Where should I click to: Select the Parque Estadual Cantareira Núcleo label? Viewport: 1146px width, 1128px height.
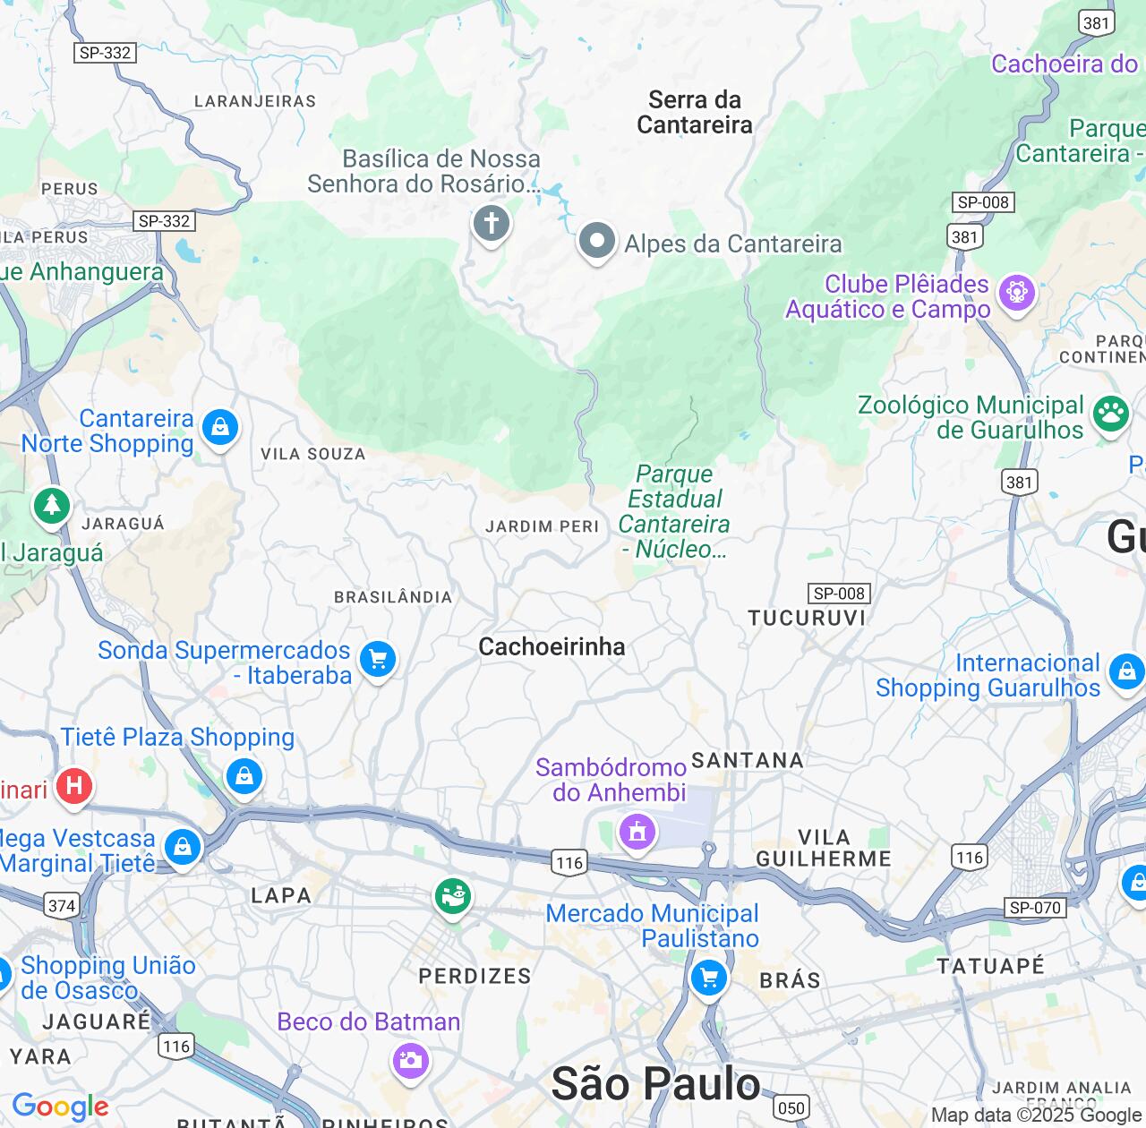click(x=674, y=511)
